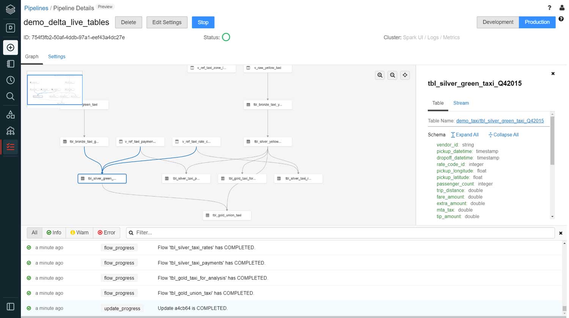Select the tbl_gold_union_taxi node in graph
This screenshot has width=569, height=318.
[226, 215]
